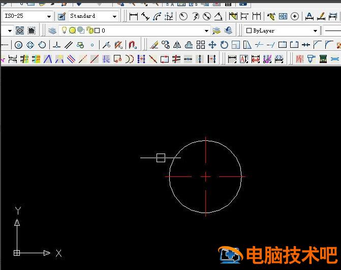This screenshot has height=270, width=341.
Task: Click the 長 custom tool icon
Action: pyautogui.click(x=106, y=59)
